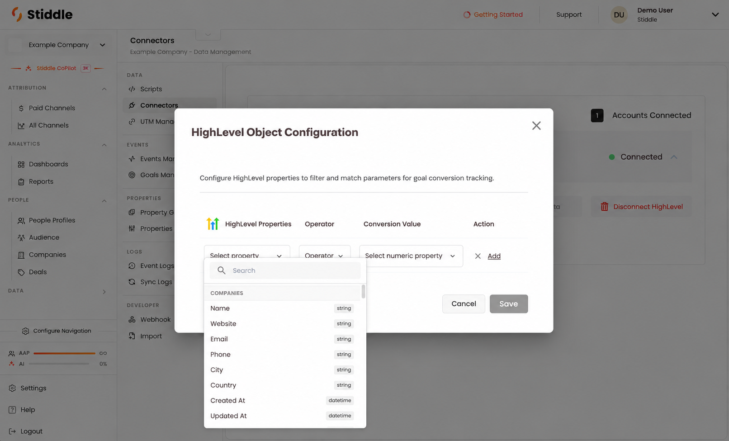Click the AAP usage progress bar
This screenshot has width=729, height=441.
point(64,353)
